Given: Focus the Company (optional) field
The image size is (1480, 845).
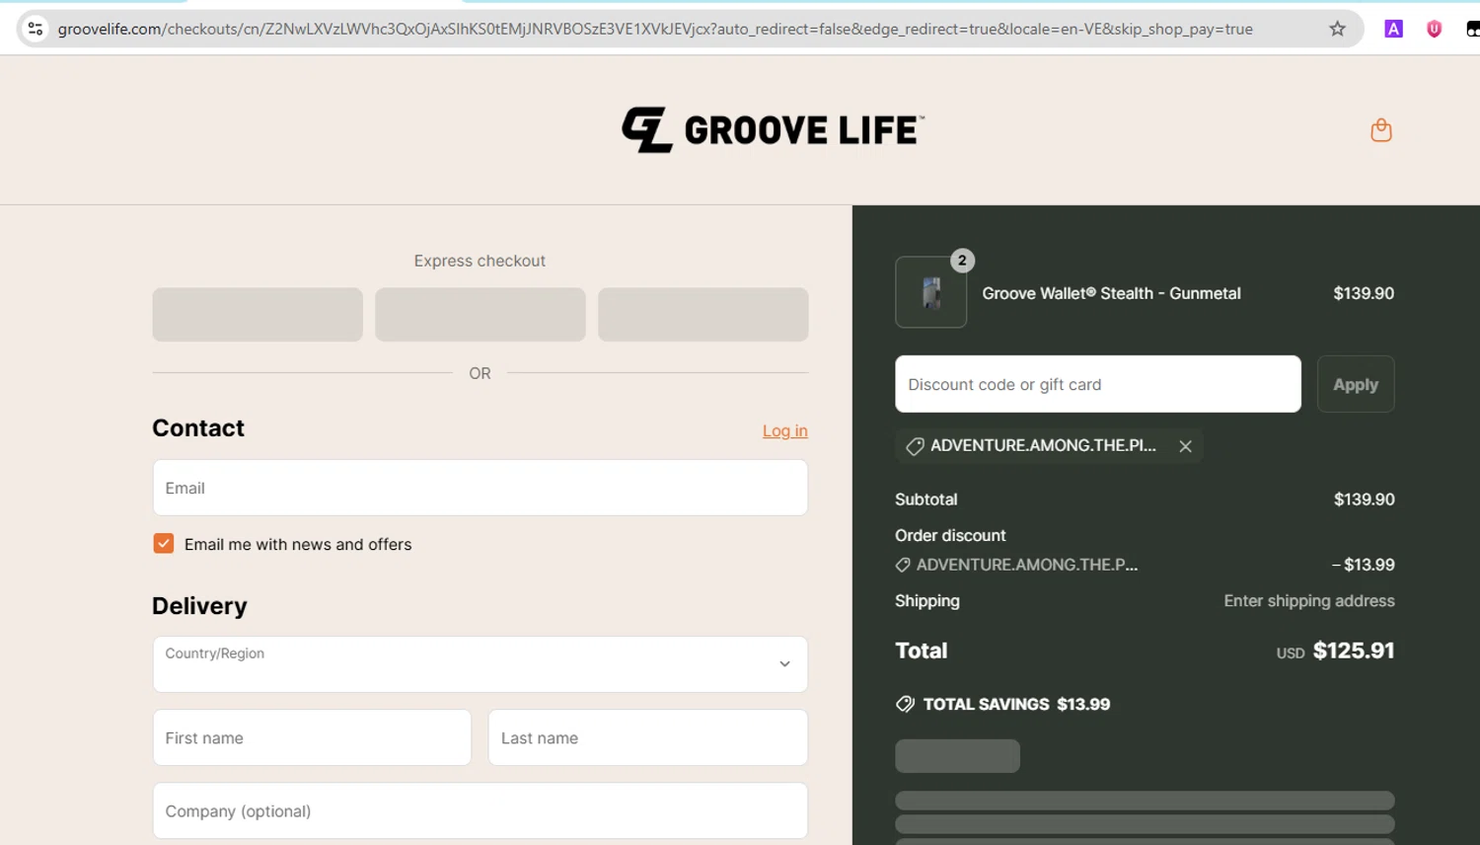Looking at the screenshot, I should (x=481, y=810).
